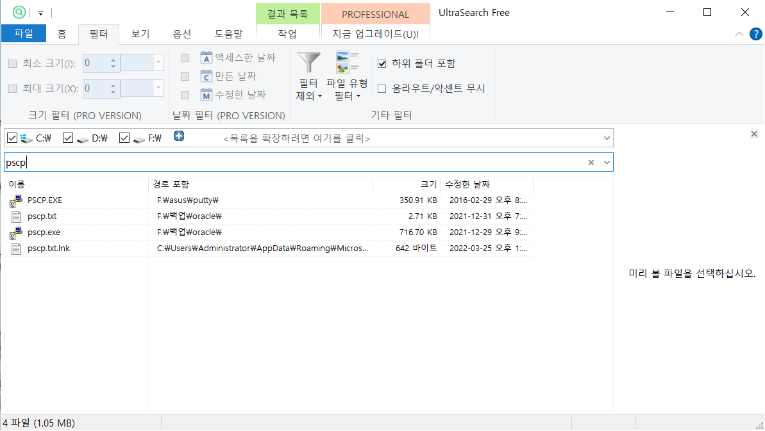Enable the 최소 크기(I) checkbox
Image resolution: width=765 pixels, height=431 pixels.
point(13,63)
